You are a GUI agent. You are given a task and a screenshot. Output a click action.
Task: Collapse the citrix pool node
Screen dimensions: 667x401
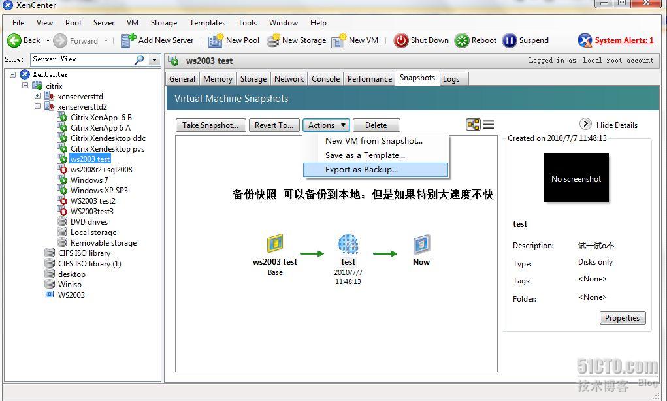point(25,85)
